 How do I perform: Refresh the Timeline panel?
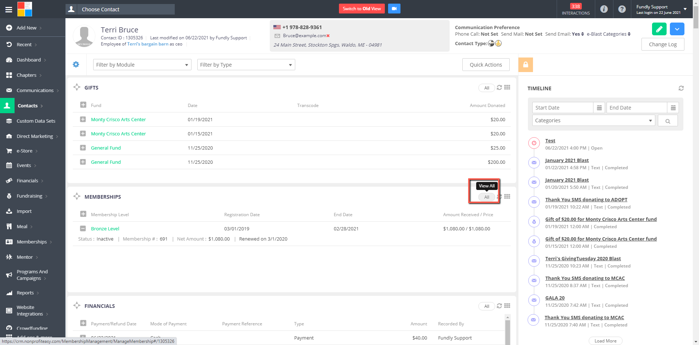(681, 88)
